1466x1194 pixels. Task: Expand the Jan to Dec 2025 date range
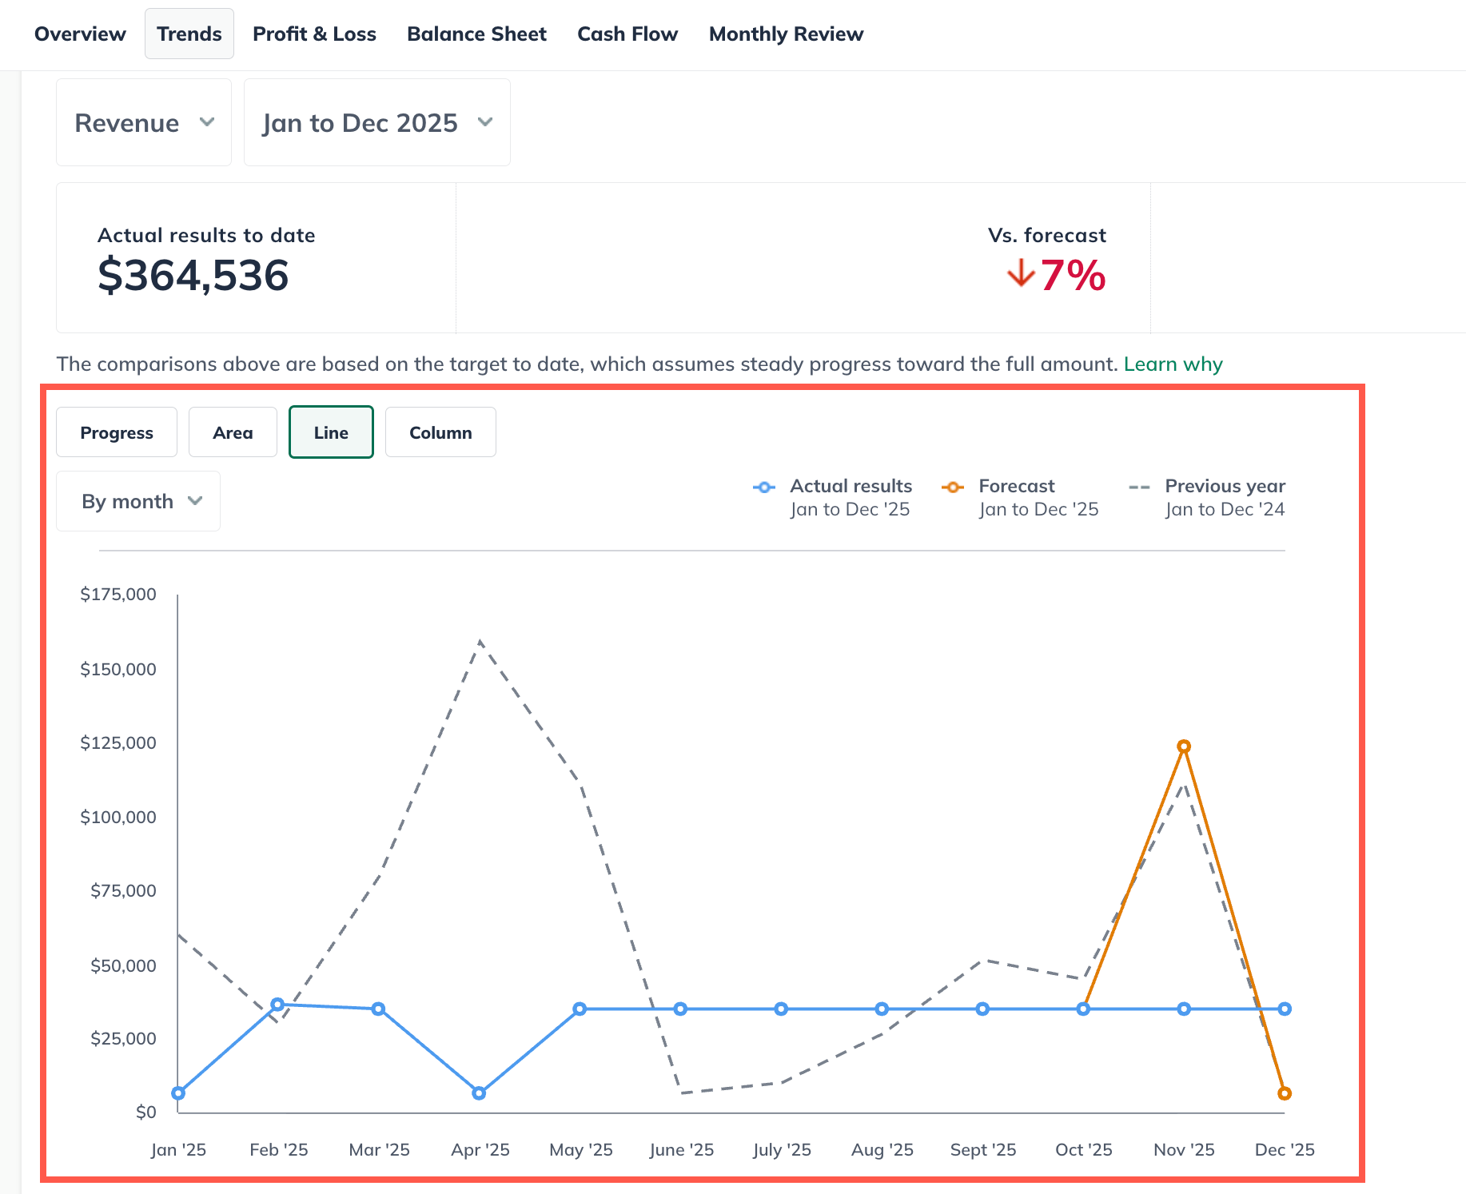coord(376,123)
